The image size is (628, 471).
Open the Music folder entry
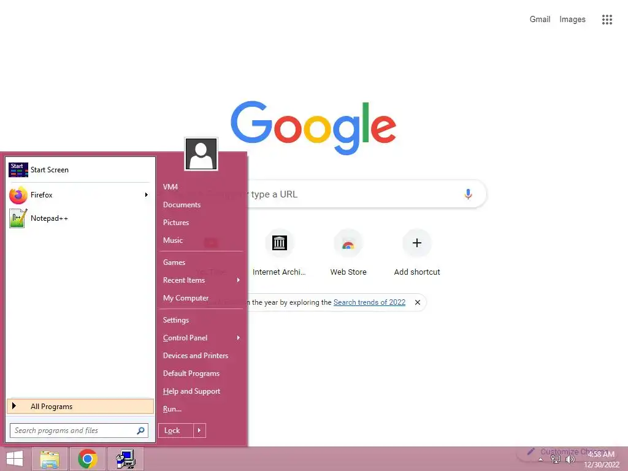pyautogui.click(x=172, y=240)
